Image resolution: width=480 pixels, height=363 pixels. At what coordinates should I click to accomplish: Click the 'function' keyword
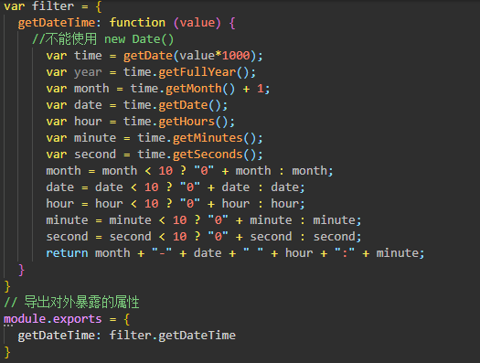tap(137, 23)
